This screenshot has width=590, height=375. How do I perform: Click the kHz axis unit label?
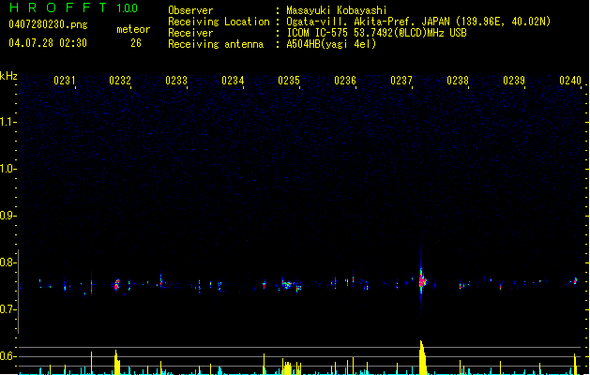[8, 76]
